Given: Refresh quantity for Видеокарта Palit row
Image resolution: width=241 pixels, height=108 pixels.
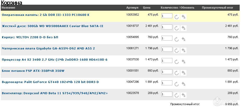Looking at the screenshot, I should [x=177, y=84].
